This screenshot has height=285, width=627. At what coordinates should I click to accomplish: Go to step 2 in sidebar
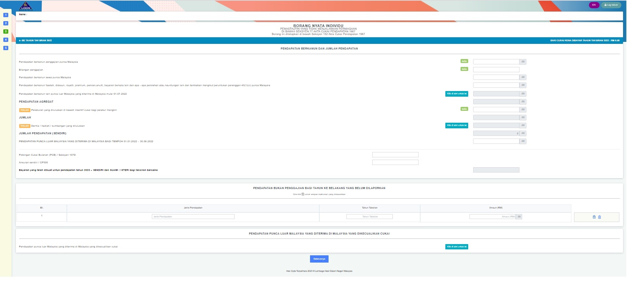6,23
